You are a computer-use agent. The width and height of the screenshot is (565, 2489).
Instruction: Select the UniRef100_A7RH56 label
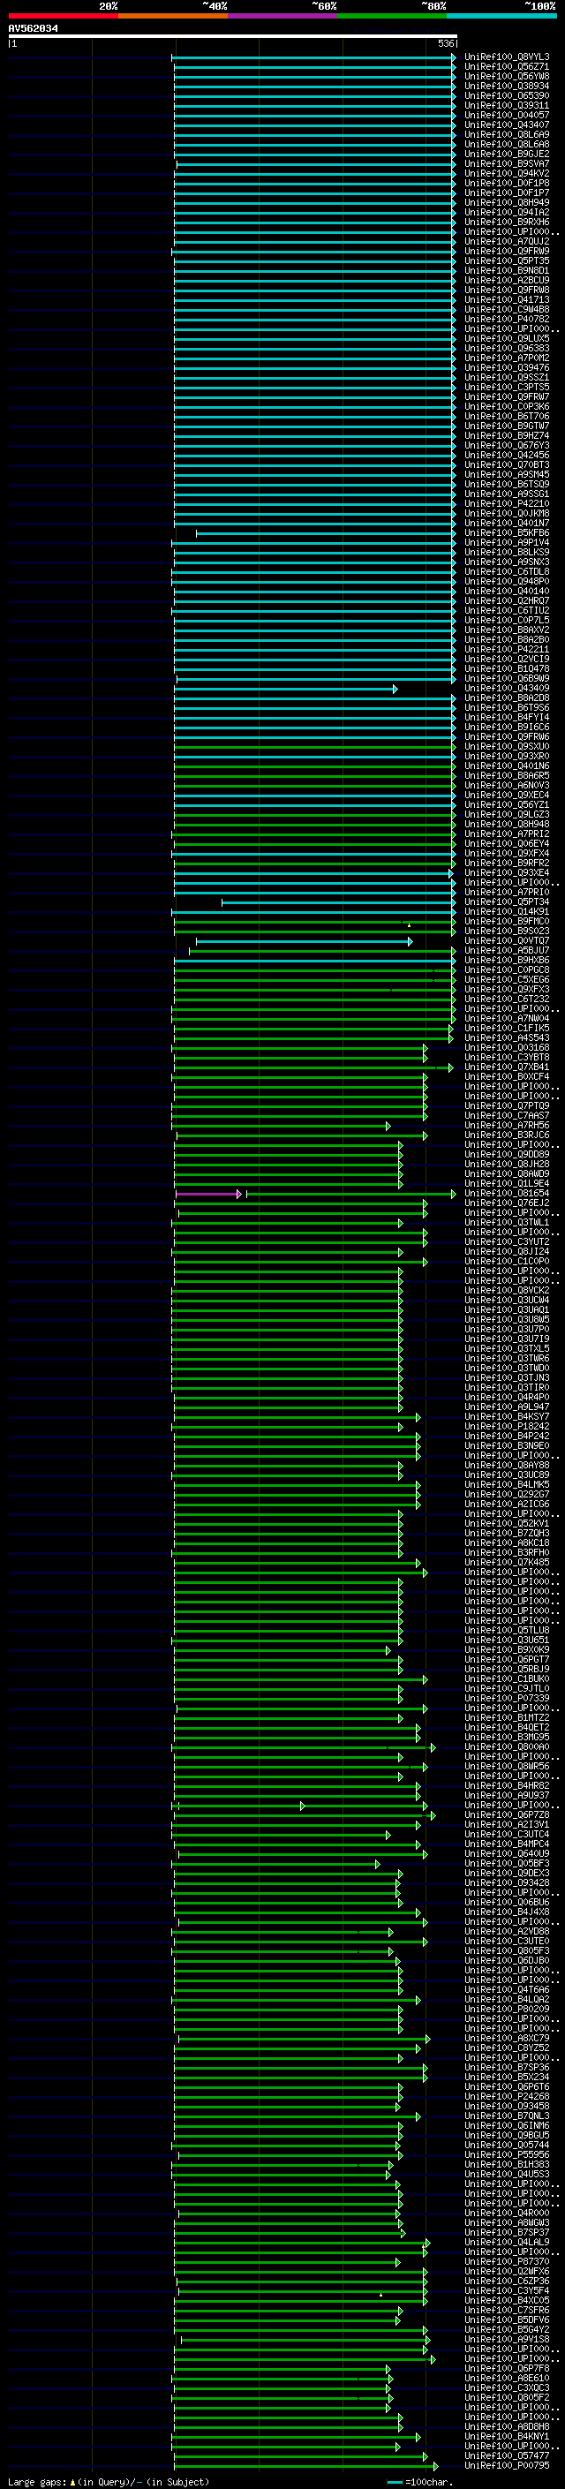click(x=506, y=1126)
